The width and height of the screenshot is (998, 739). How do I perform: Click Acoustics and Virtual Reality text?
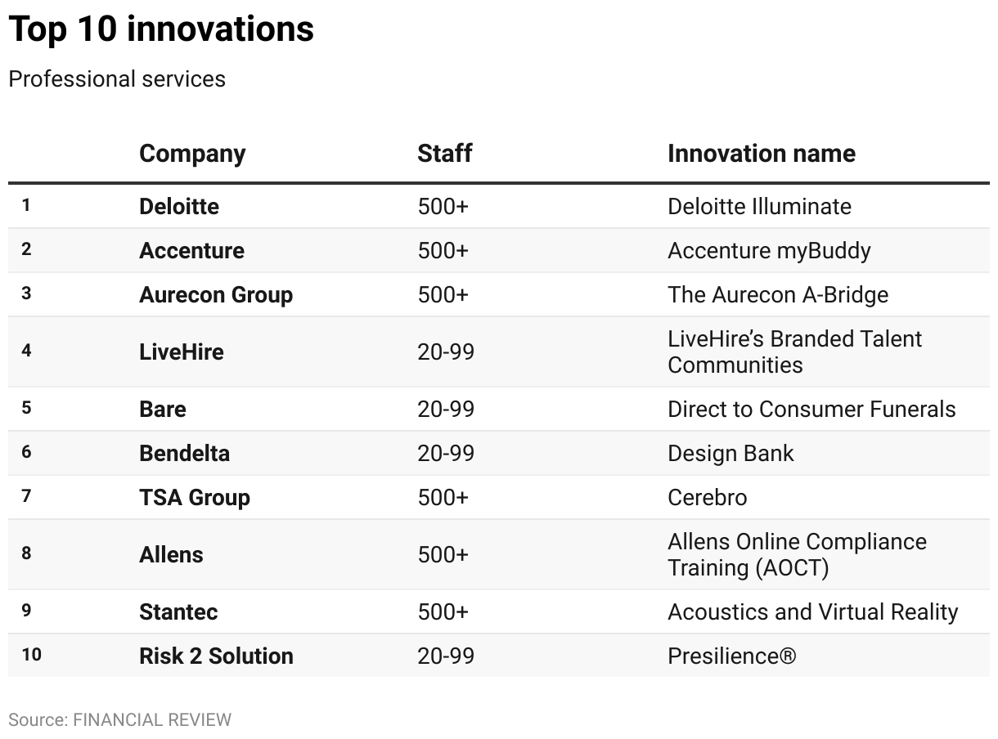coord(812,611)
